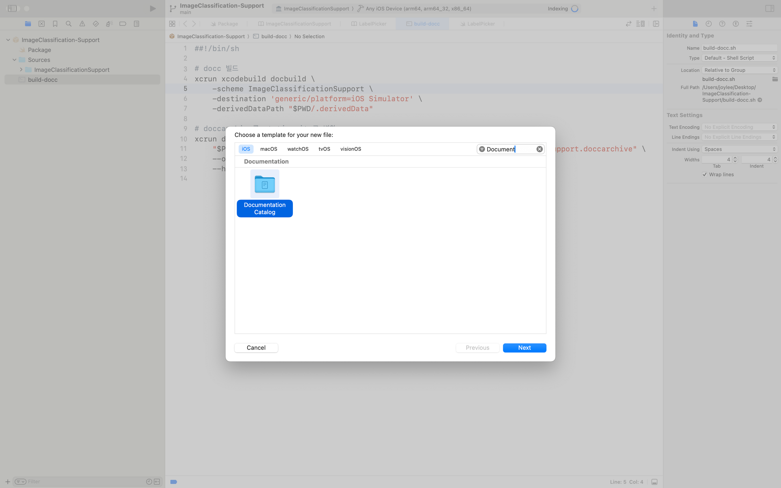Open the Issue navigator warning icon
Screen dimensions: 781x488
(x=82, y=24)
